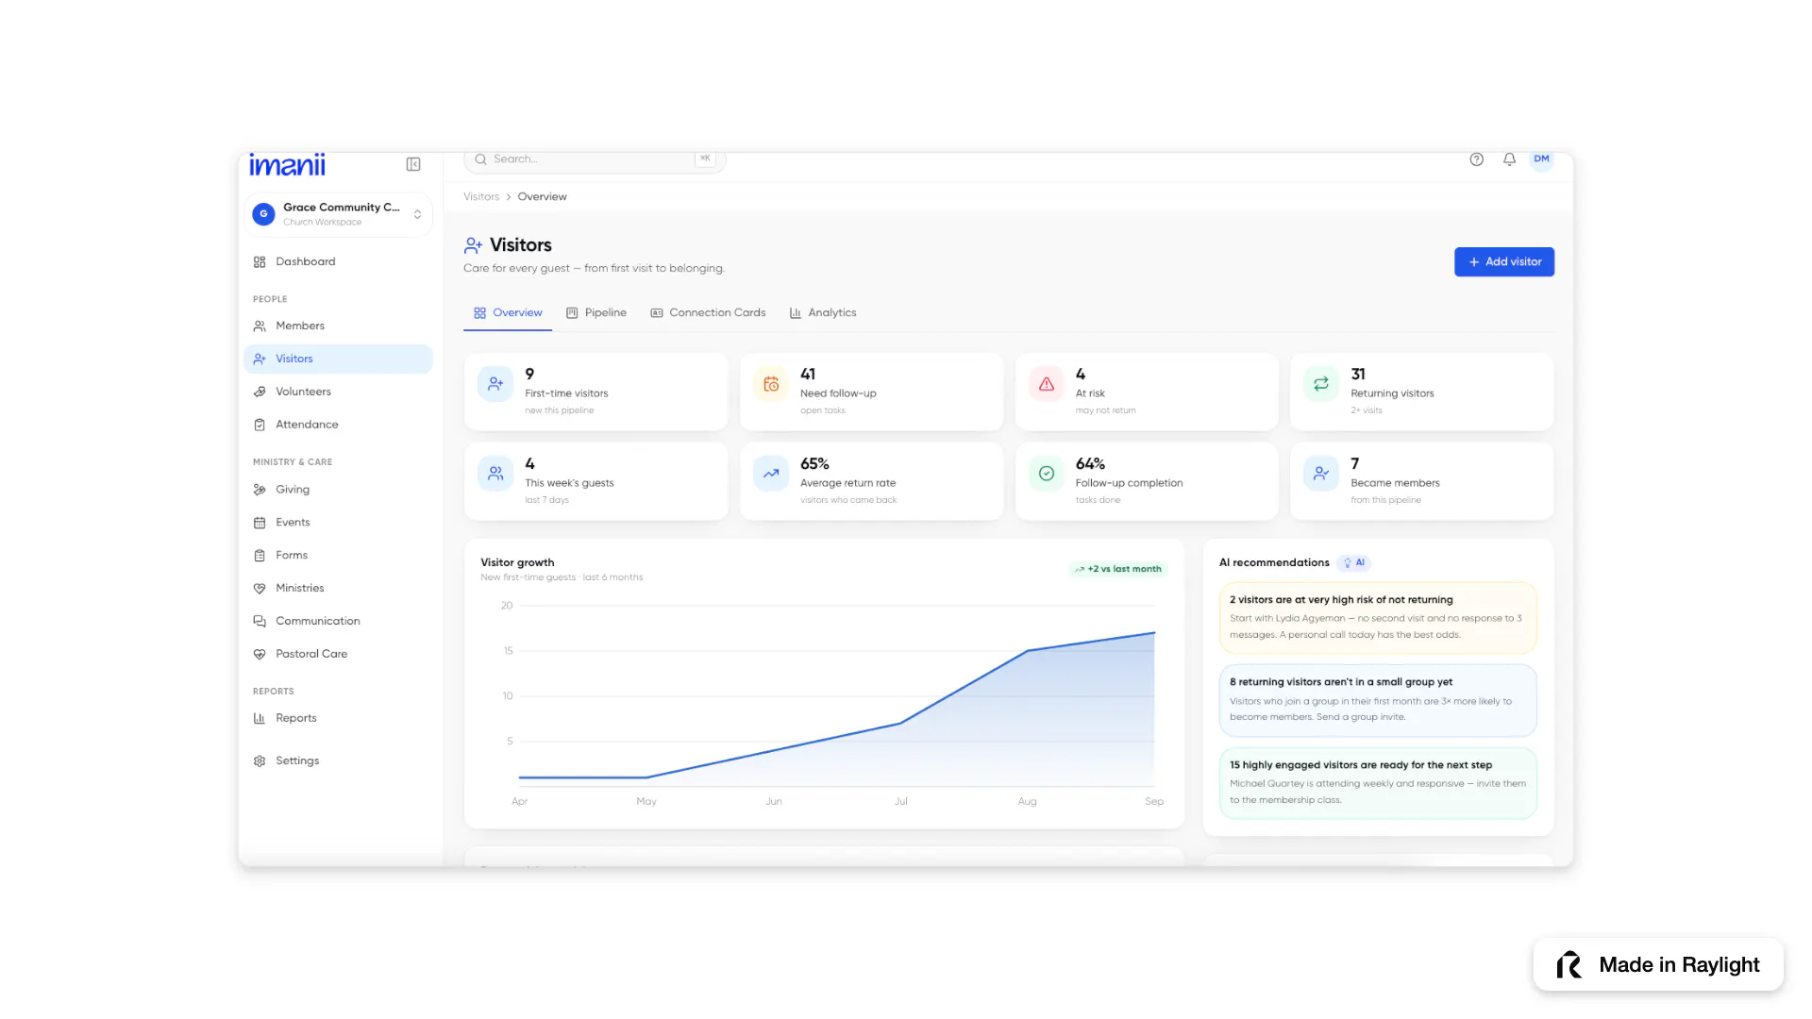Collapse the sidebar using the panel icon
1812x1019 pixels.
click(413, 164)
